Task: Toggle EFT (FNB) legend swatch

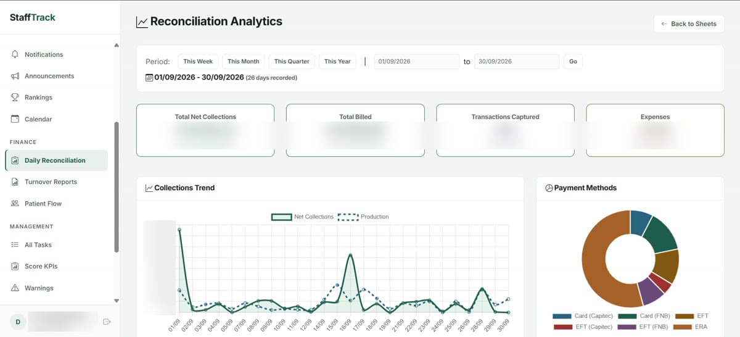Action: pyautogui.click(x=628, y=327)
